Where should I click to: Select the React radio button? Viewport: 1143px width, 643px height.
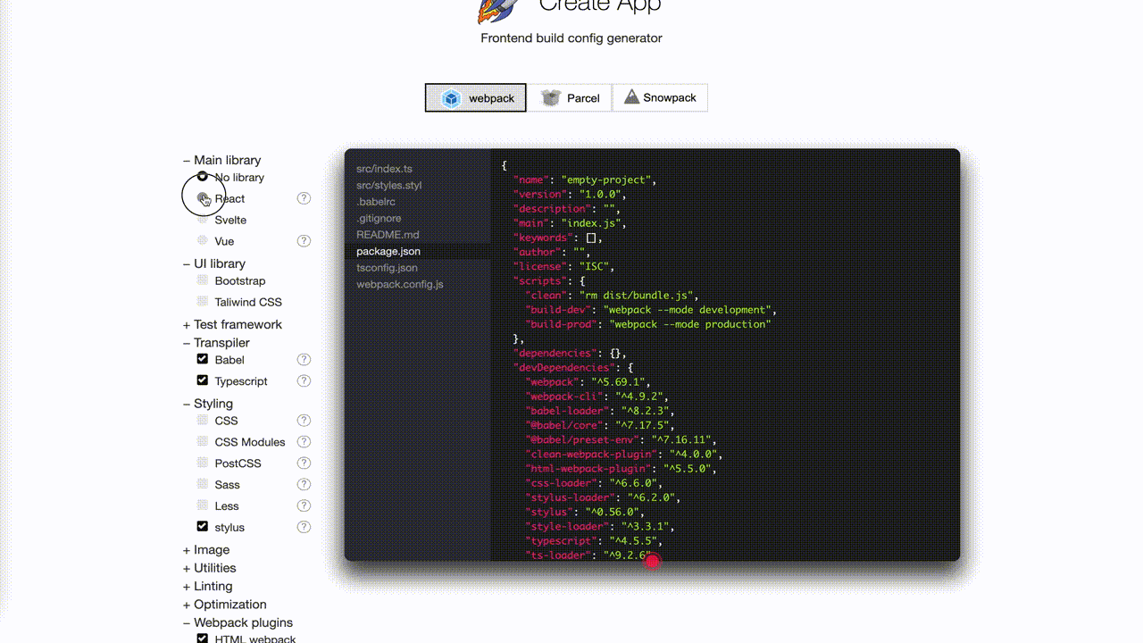[203, 198]
